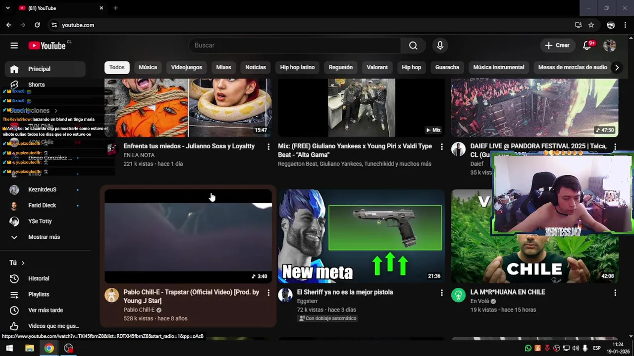Go to Principal in sidebar
The width and height of the screenshot is (634, 356).
45,69
